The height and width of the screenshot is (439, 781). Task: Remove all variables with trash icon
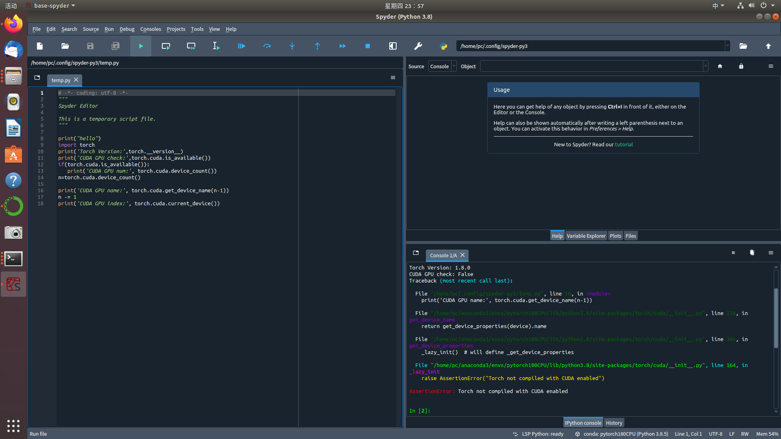click(x=752, y=253)
